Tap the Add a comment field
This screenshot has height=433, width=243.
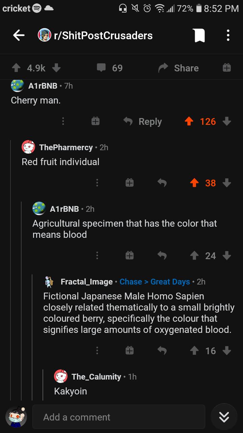click(x=119, y=417)
